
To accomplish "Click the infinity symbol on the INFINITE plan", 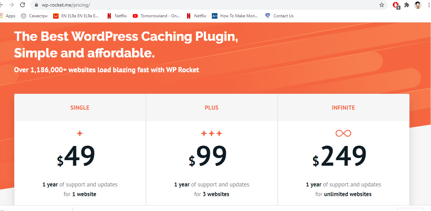I will point(343,133).
